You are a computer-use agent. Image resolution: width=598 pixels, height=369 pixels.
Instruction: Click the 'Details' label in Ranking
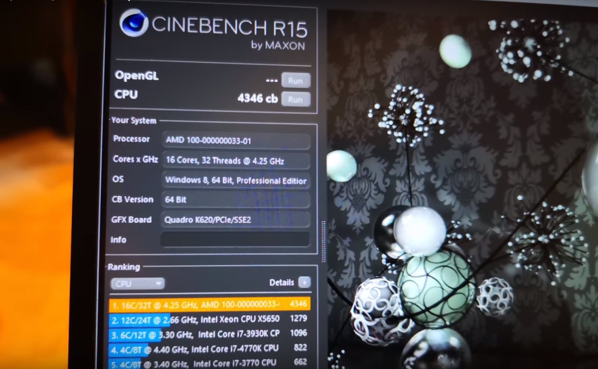click(x=282, y=283)
